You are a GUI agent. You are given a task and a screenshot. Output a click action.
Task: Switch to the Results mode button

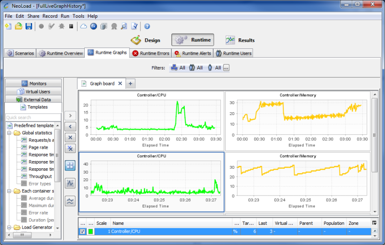pyautogui.click(x=241, y=40)
